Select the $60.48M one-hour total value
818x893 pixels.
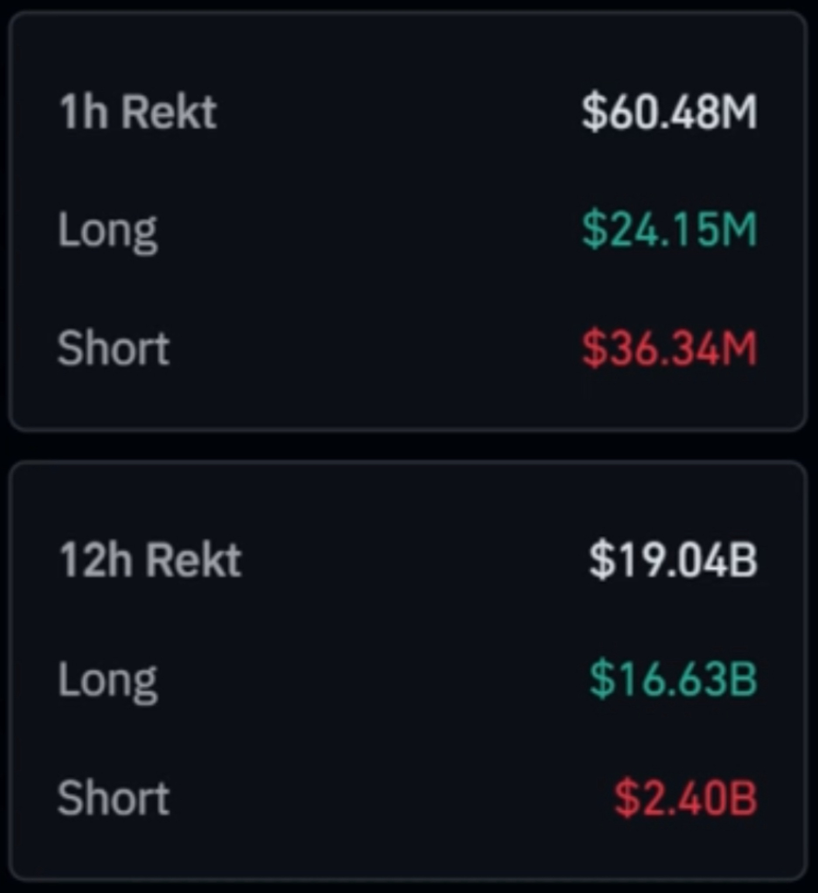(x=669, y=113)
